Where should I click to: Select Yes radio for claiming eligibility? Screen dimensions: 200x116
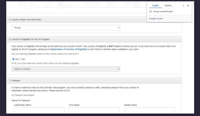(x=13, y=59)
